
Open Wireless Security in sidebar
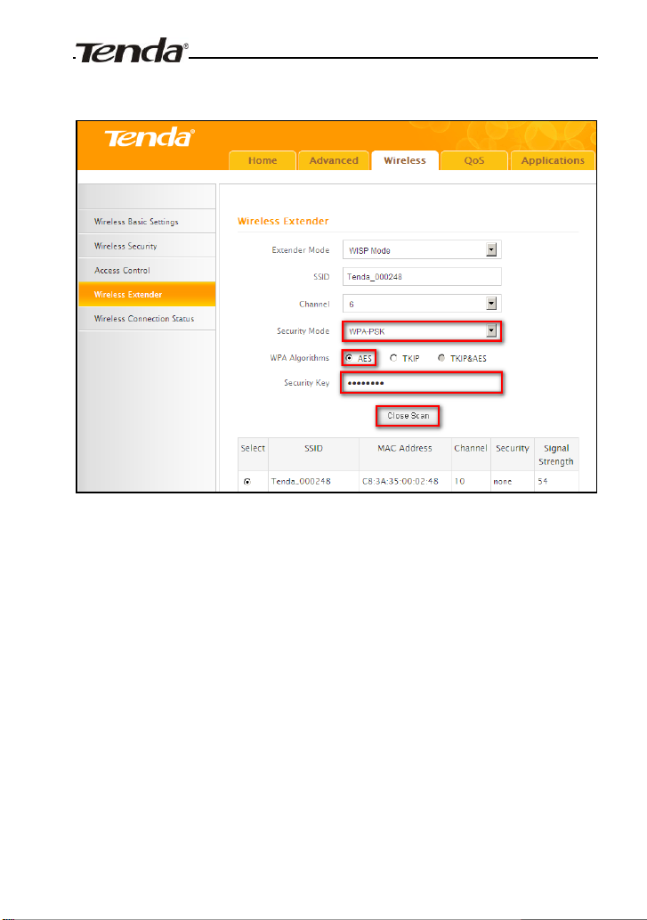coord(147,246)
